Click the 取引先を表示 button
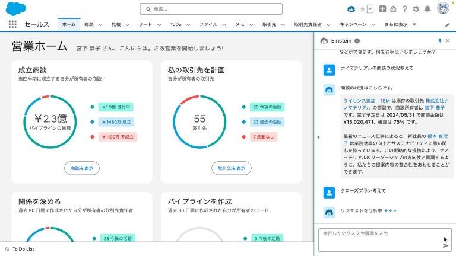The height and width of the screenshot is (256, 456). click(232, 168)
